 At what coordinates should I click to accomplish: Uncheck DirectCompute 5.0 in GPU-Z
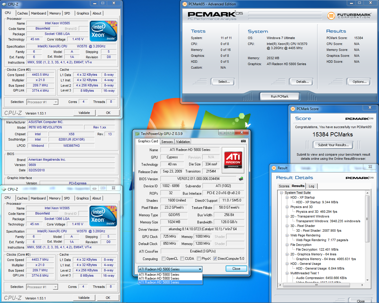click(215, 259)
